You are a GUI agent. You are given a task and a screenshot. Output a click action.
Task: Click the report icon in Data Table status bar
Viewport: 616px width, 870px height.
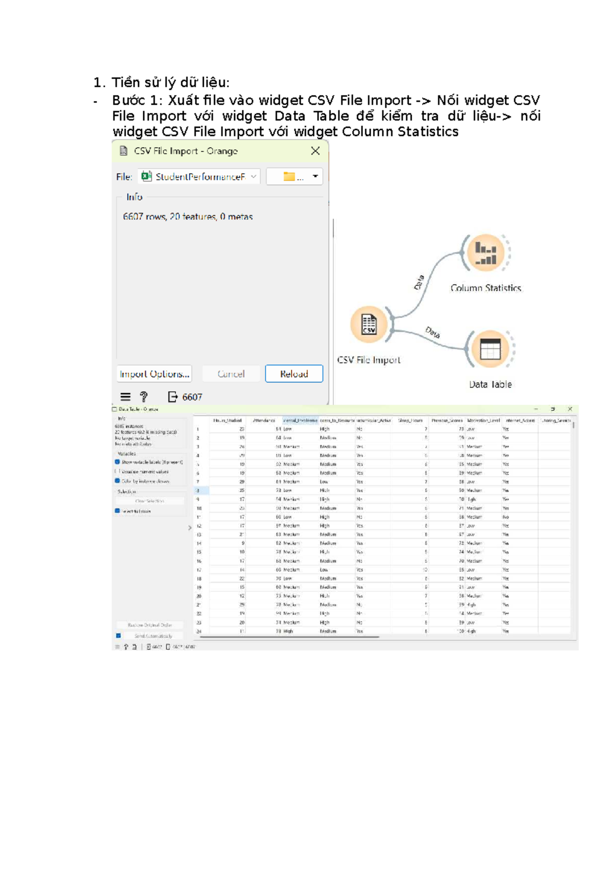click(134, 647)
